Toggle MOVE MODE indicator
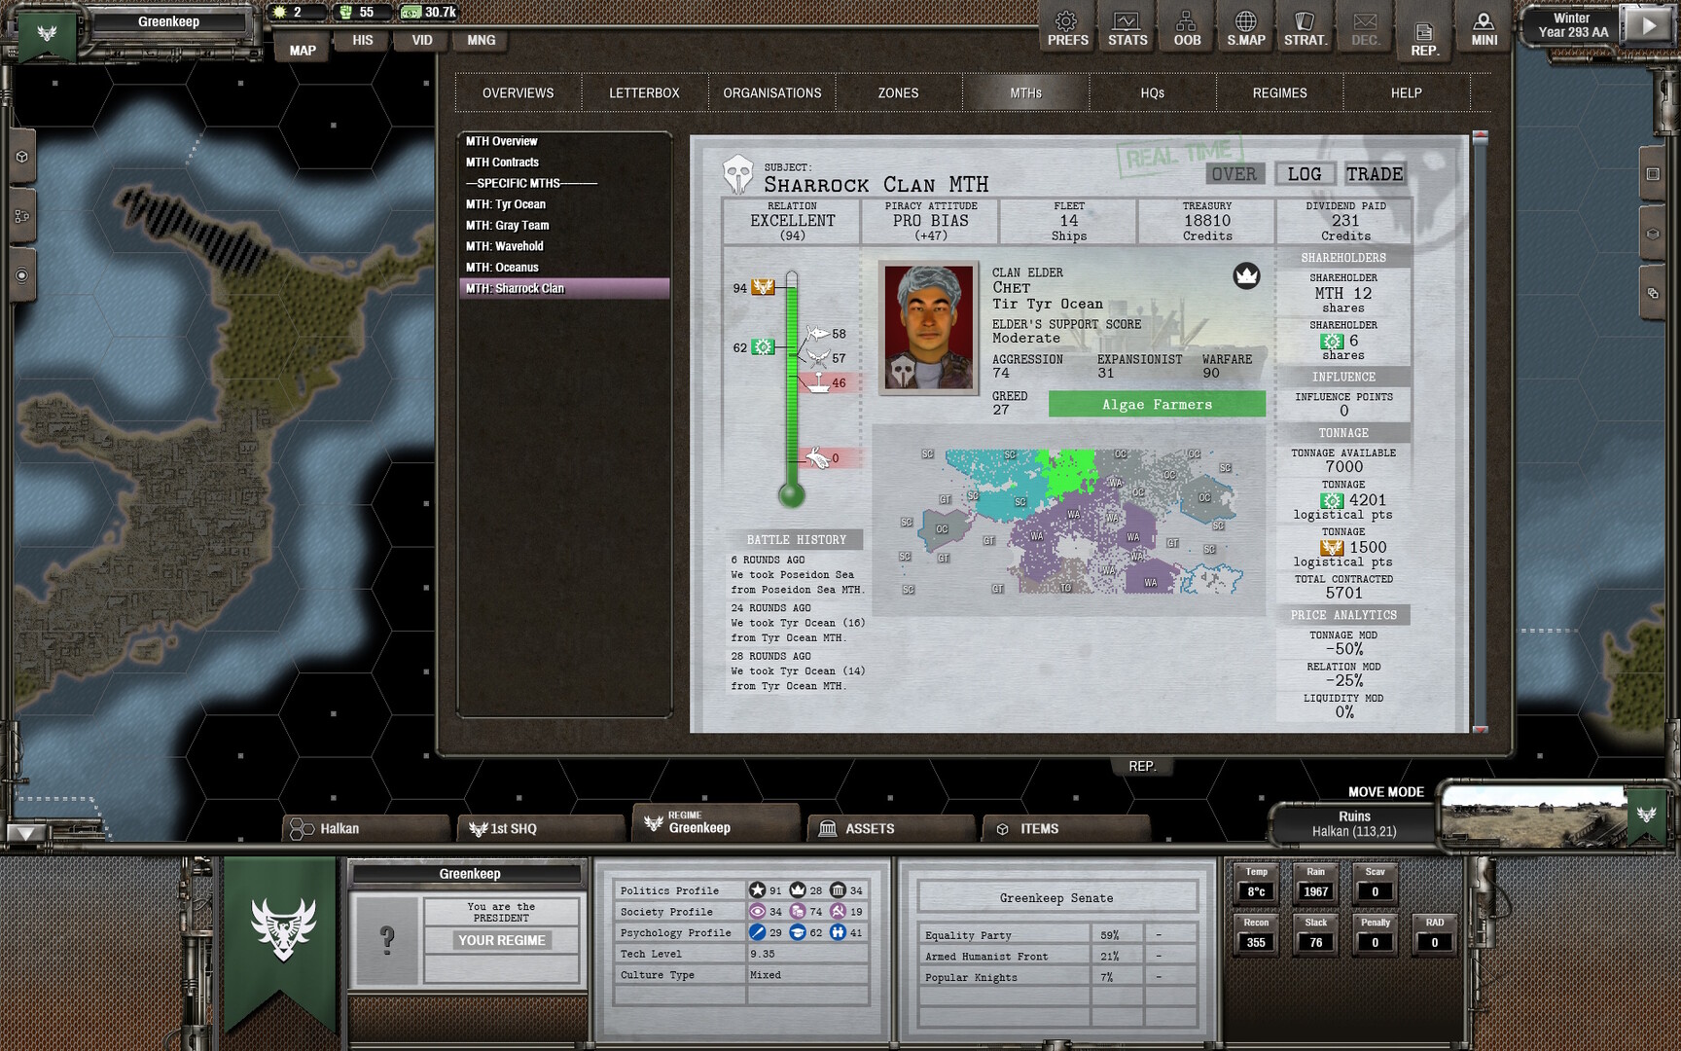Image resolution: width=1681 pixels, height=1051 pixels. [x=1385, y=791]
